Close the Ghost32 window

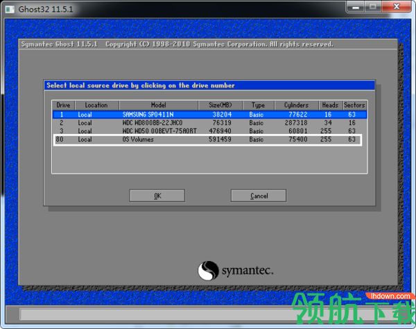(x=397, y=7)
